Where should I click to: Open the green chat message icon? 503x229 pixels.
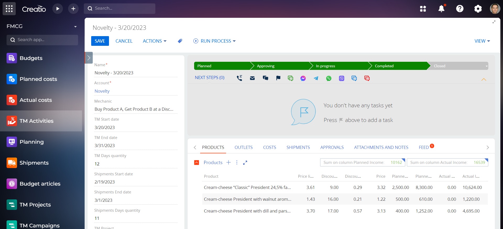coord(291,78)
